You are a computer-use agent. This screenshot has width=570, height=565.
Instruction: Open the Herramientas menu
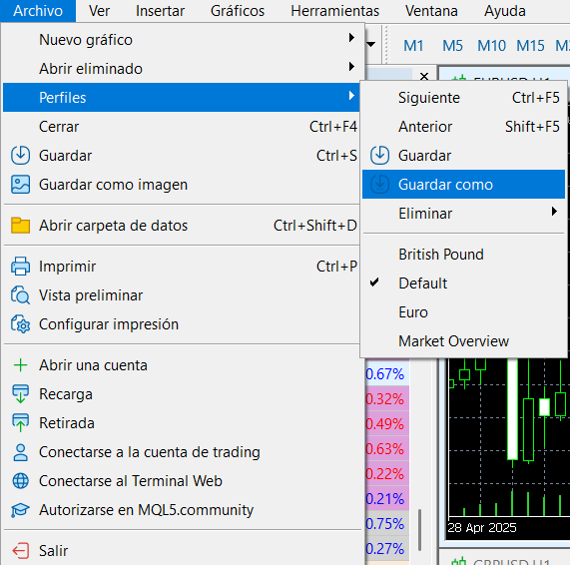[x=334, y=11]
